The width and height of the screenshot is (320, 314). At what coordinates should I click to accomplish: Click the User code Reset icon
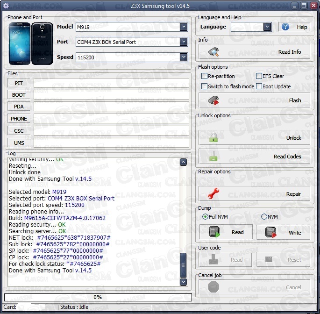click(x=269, y=259)
